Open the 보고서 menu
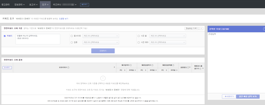The image size is (265, 105). pyautogui.click(x=33, y=5)
